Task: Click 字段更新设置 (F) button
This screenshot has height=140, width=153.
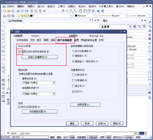Action: coord(40,112)
